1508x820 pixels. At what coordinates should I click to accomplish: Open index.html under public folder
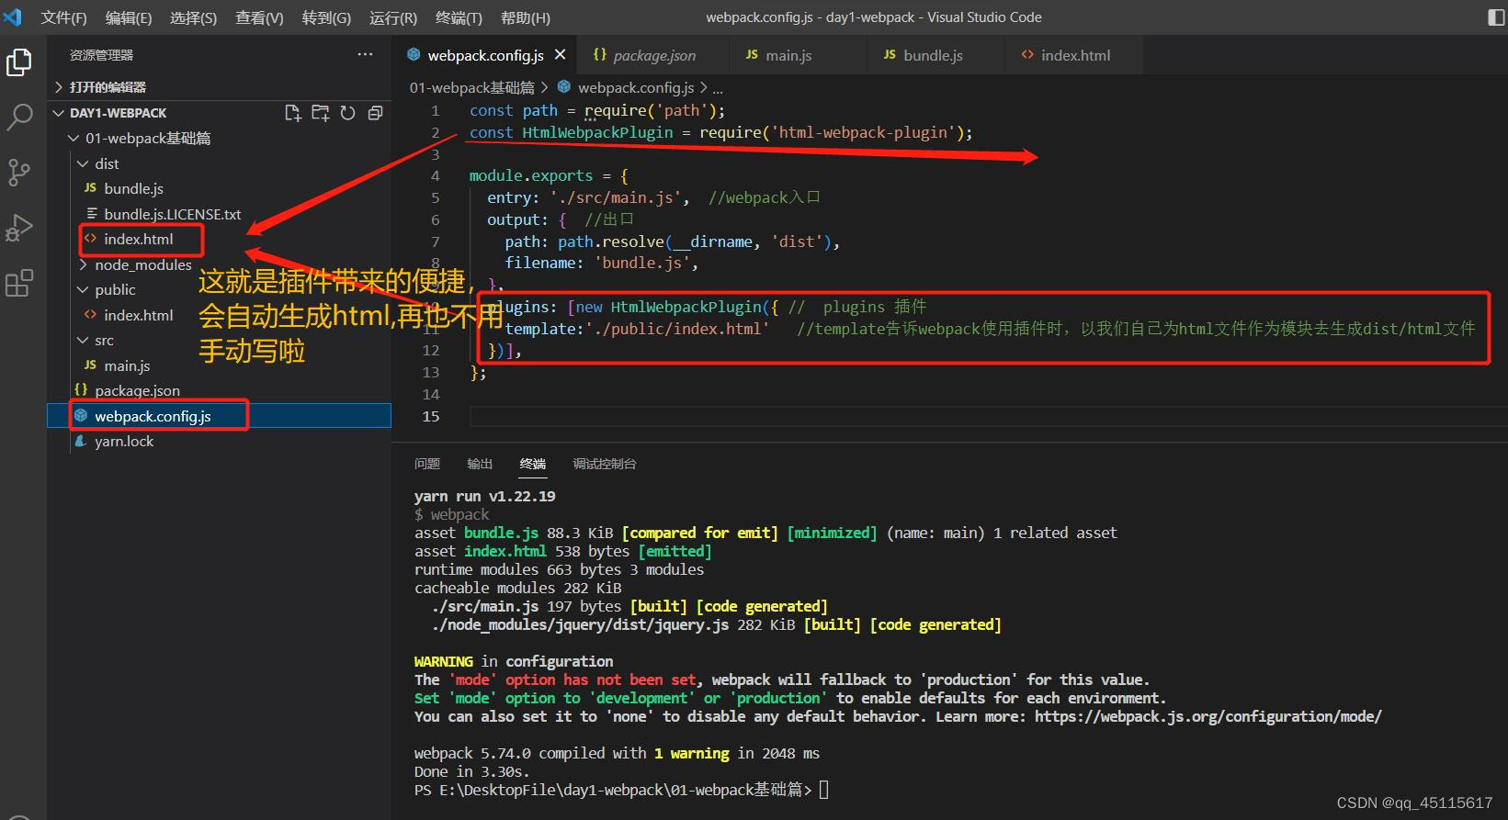pos(138,315)
